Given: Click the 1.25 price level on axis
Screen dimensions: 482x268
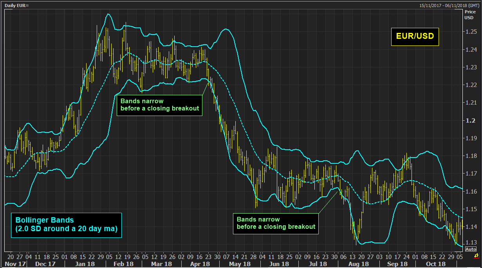Looking at the screenshot, I should click(x=470, y=32).
